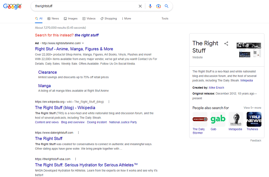Screen dimensions: 269x177
Task: Click the Google logo
Action: pyautogui.click(x=12, y=7)
